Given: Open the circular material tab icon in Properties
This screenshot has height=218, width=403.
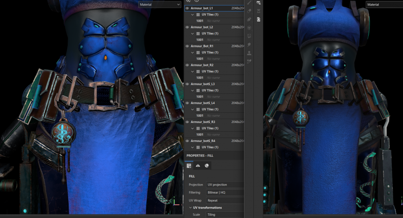Looking at the screenshot, I should point(207,166).
